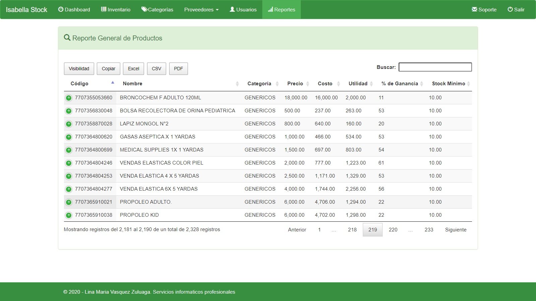Export the report as PDF

click(x=178, y=69)
